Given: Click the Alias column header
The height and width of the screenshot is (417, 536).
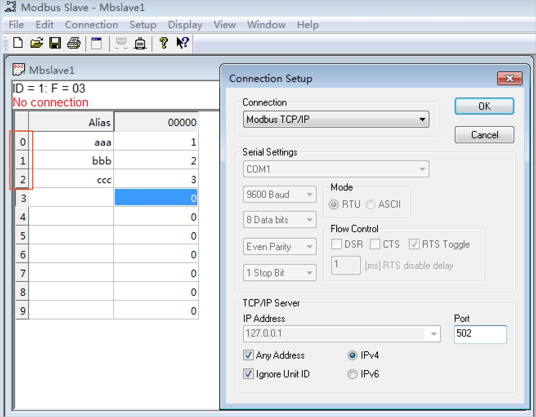Looking at the screenshot, I should 71,122.
